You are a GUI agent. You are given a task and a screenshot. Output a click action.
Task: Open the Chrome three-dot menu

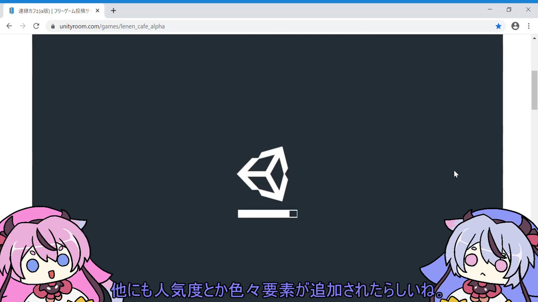(528, 26)
